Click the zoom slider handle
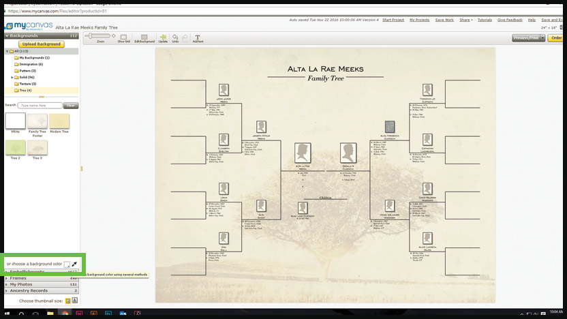Viewport: 567px width, 319px height. point(91,36)
